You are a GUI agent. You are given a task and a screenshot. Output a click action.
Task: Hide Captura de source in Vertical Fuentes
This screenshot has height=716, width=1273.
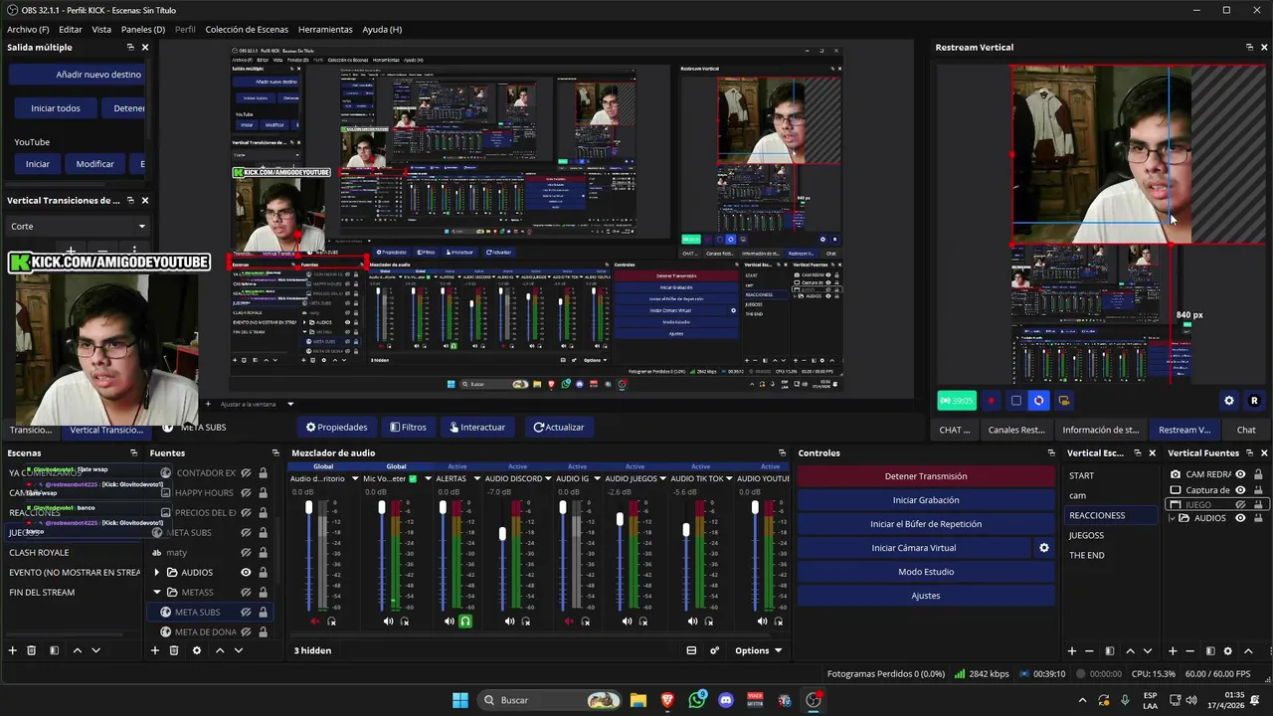click(x=1240, y=490)
